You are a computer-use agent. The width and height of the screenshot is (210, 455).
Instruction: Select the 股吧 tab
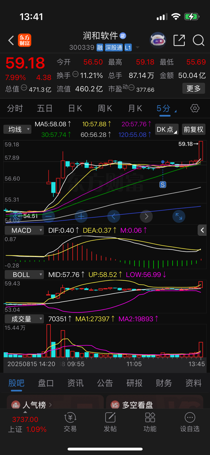point(16,383)
